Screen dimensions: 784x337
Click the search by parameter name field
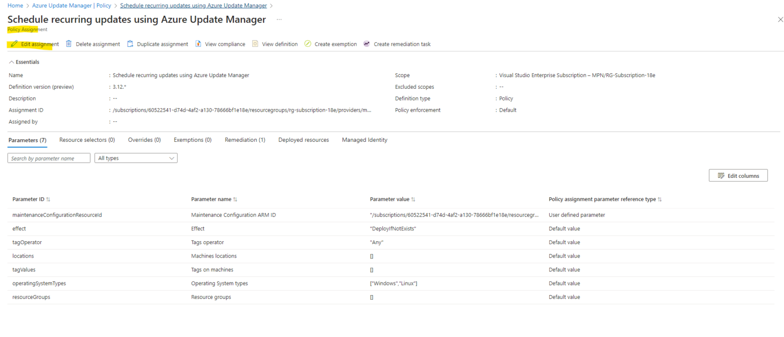pyautogui.click(x=49, y=158)
